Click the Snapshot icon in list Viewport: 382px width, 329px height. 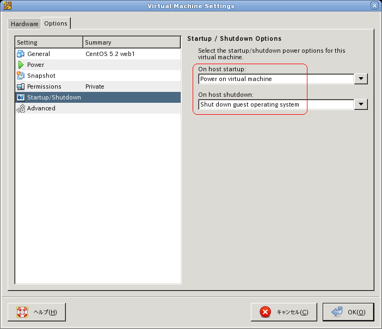tap(21, 76)
